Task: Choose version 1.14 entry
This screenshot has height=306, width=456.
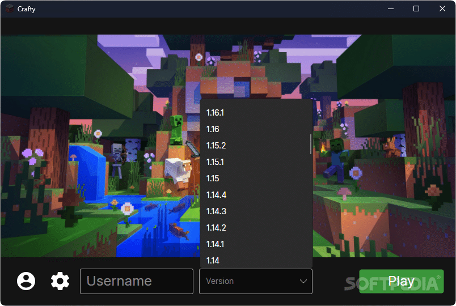Action: [x=256, y=260]
